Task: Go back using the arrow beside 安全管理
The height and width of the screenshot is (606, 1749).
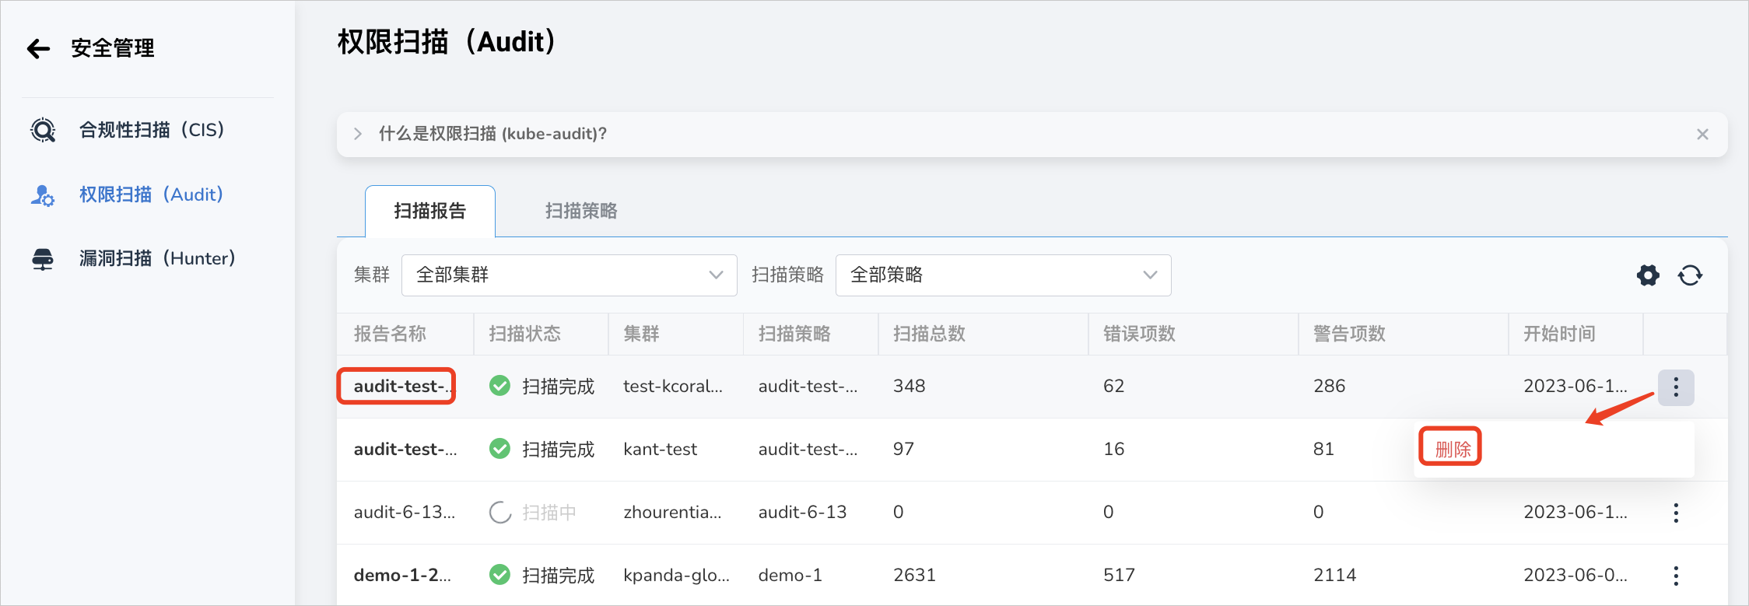Action: coord(38,49)
